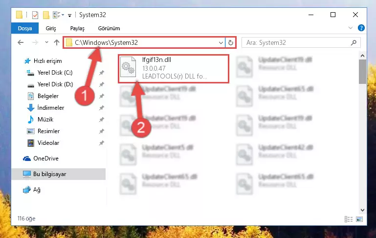
Task: Click the pin icon beside İndirmeler
Action: click(102, 108)
